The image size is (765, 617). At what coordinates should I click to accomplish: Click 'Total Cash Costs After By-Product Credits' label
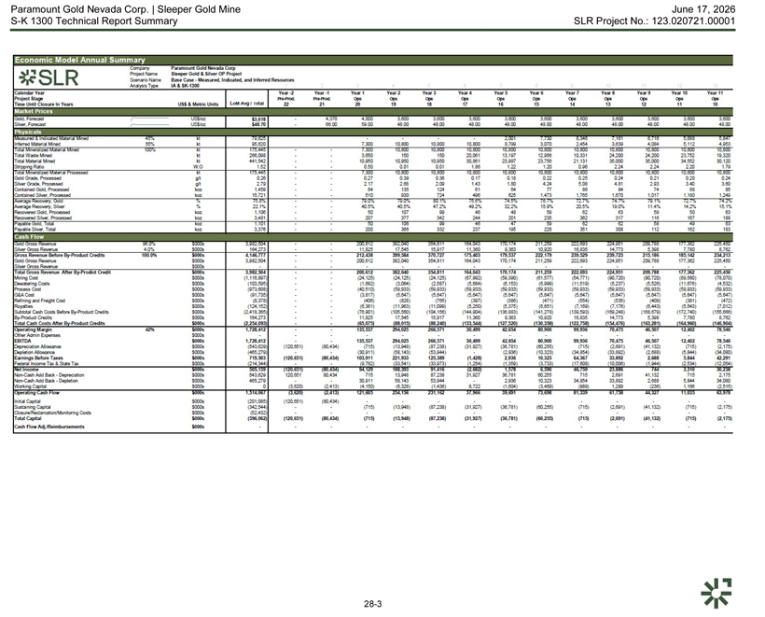pyautogui.click(x=60, y=323)
